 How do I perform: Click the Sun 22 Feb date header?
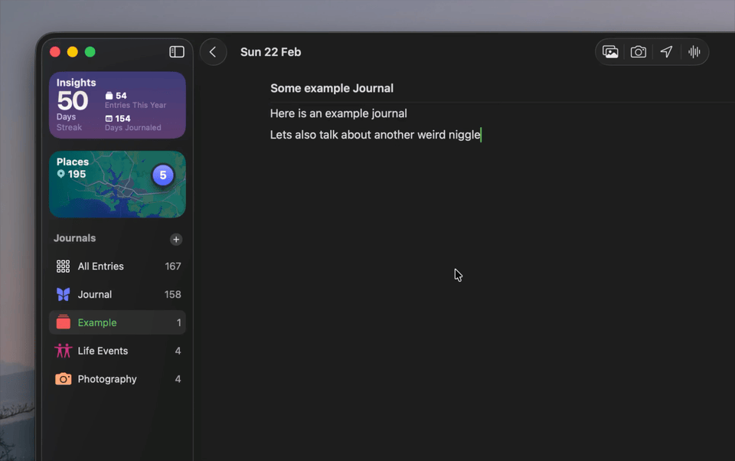(270, 51)
